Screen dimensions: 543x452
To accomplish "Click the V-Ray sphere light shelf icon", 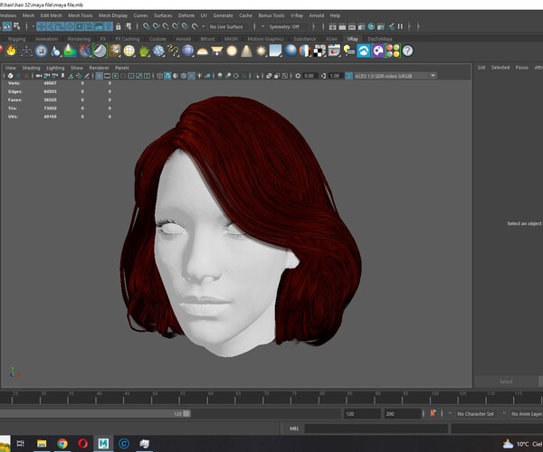I will pyautogui.click(x=232, y=51).
